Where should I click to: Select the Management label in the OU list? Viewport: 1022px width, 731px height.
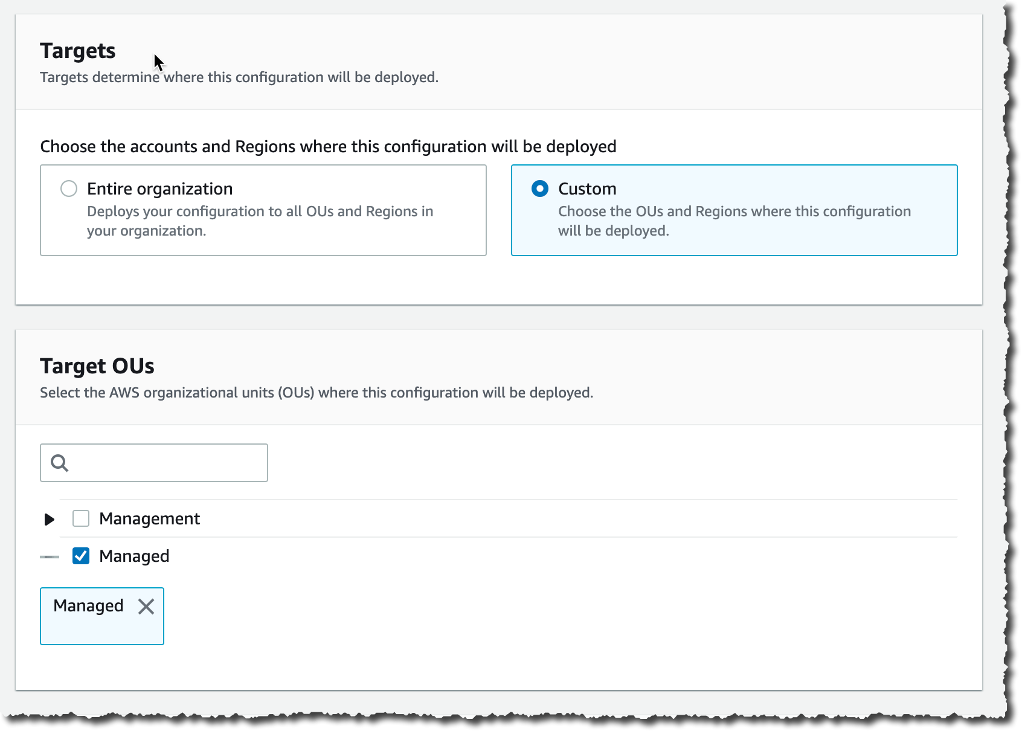pos(150,518)
